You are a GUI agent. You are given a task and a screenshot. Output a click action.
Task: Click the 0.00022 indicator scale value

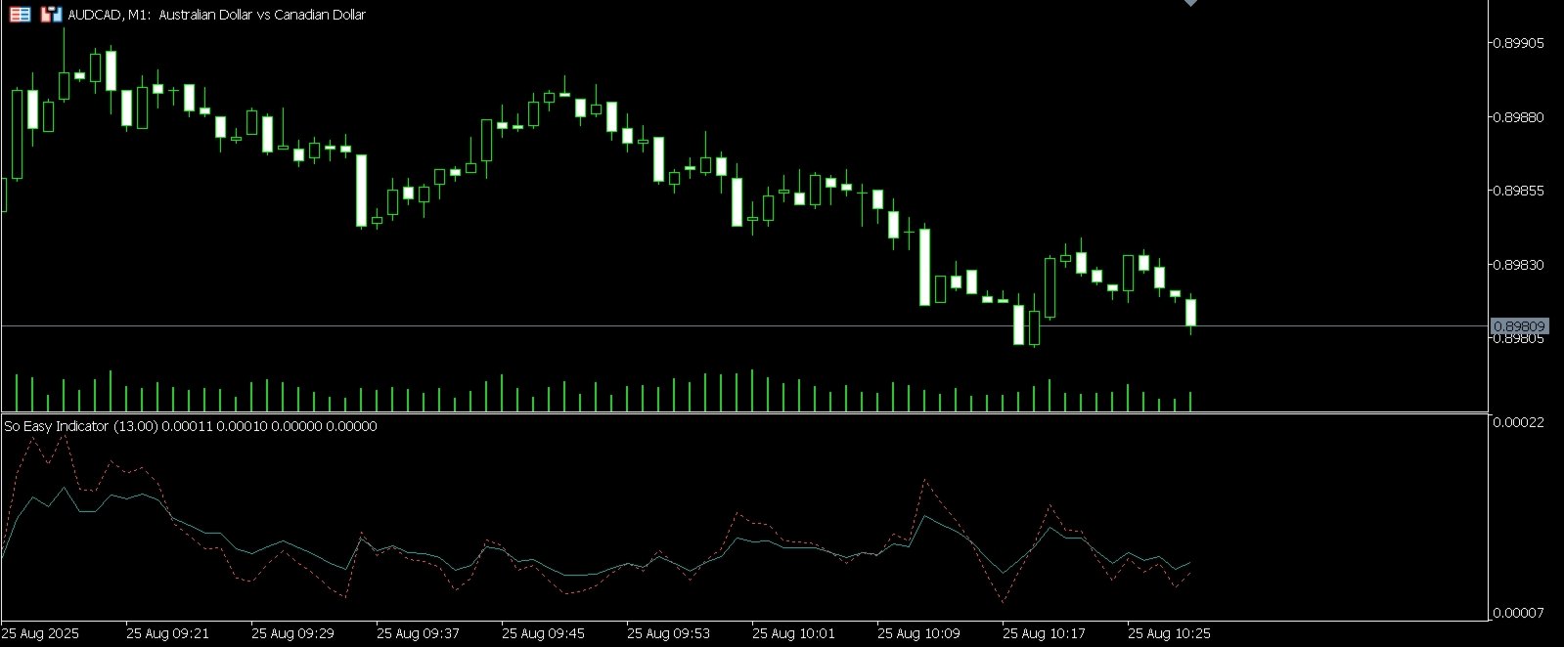point(1517,422)
